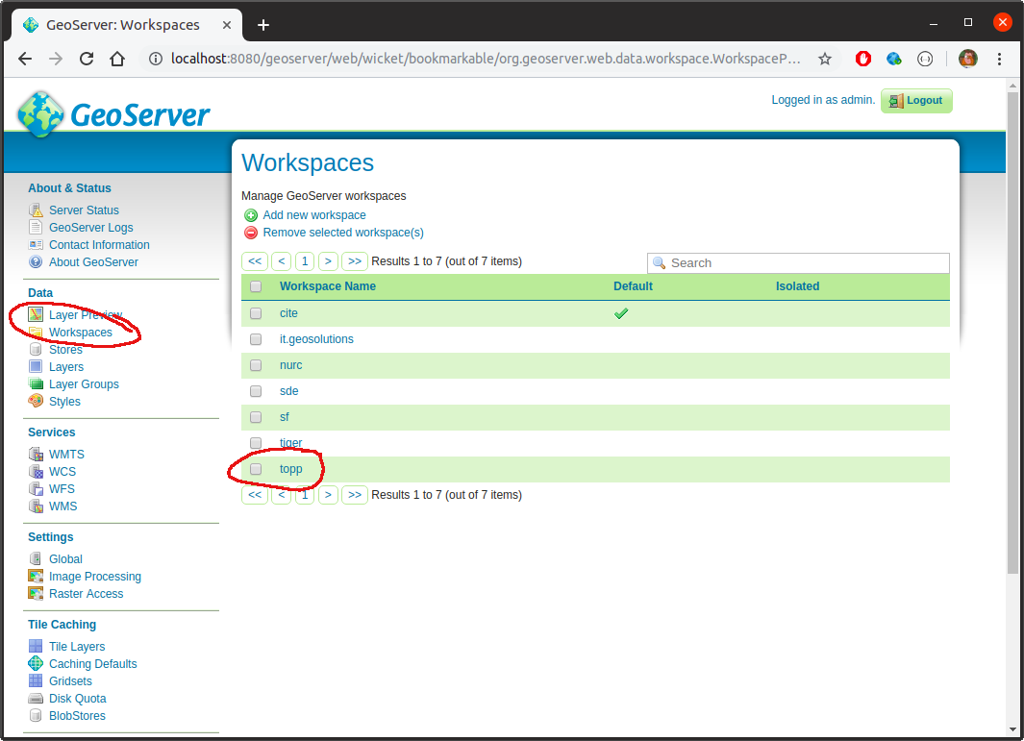Check the box for cite workspace
This screenshot has width=1024, height=741.
click(256, 313)
